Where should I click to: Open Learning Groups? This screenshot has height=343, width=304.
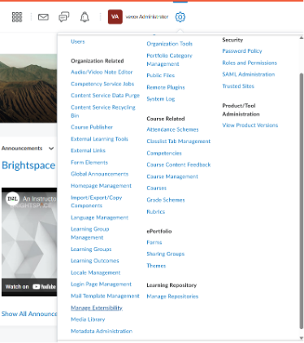(x=91, y=250)
